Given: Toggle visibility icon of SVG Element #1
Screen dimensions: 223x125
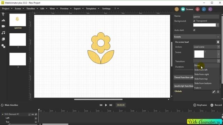Looking at the screenshot, I should (x=33, y=114).
